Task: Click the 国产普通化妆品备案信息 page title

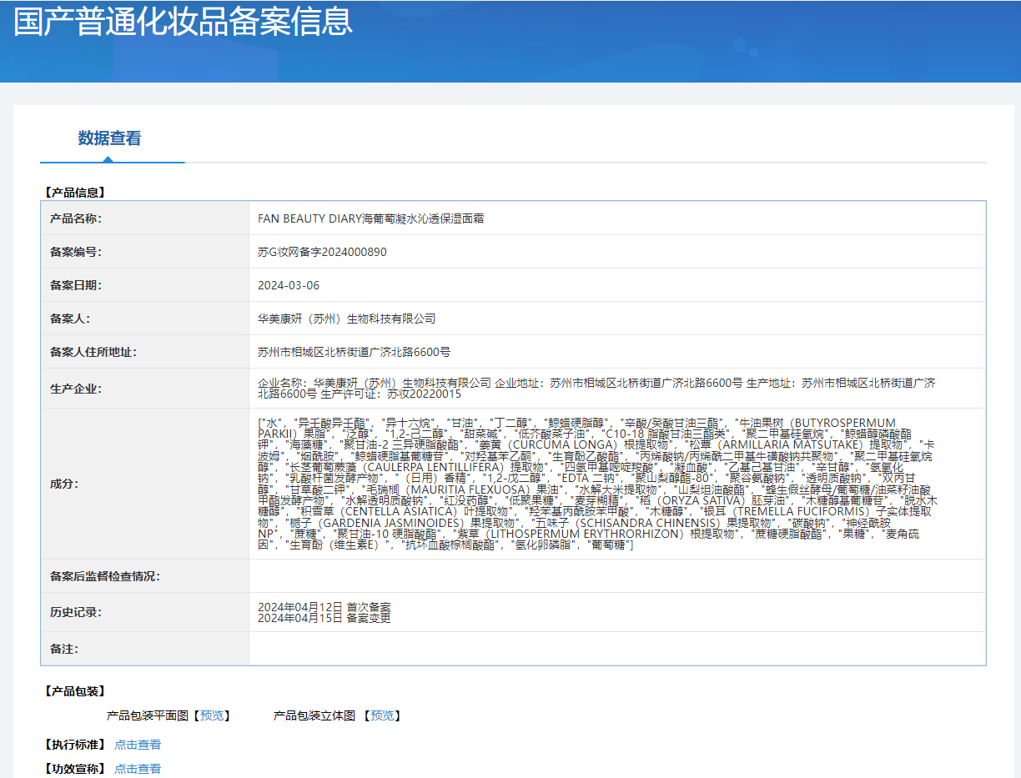Action: (x=184, y=22)
